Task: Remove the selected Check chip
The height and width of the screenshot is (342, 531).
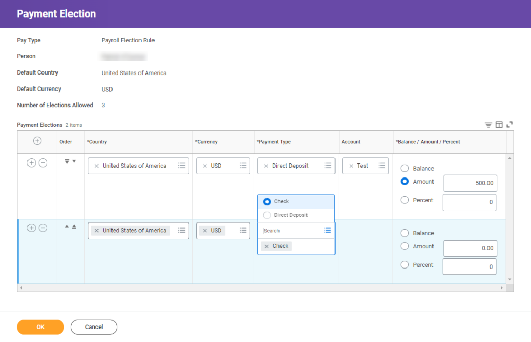Action: coord(267,246)
